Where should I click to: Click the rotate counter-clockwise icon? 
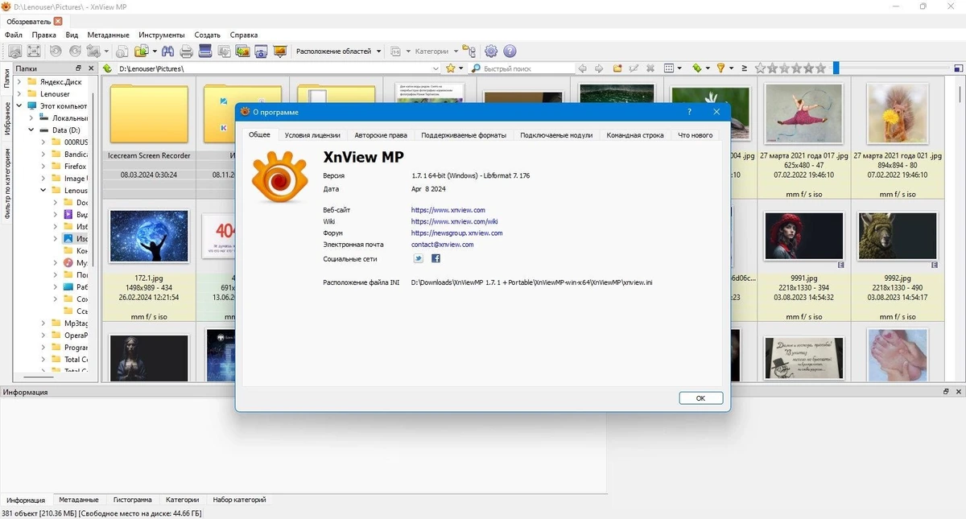point(56,51)
